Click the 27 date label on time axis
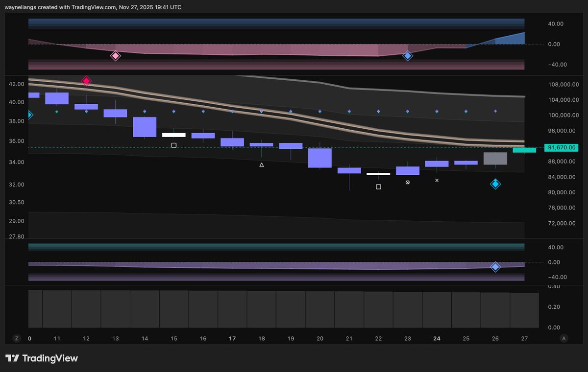Screen dimensions: 588x372 click(x=524, y=338)
